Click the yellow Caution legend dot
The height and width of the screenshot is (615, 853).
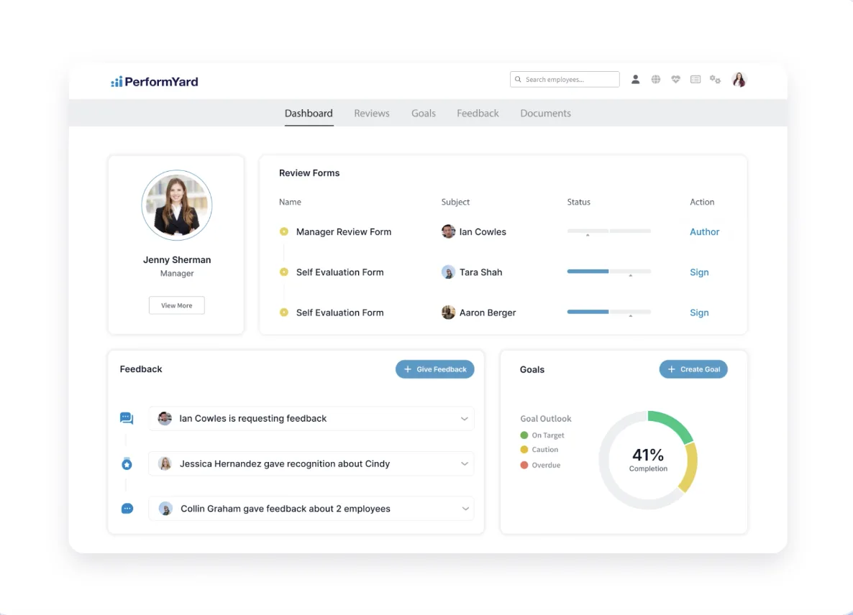pyautogui.click(x=524, y=449)
